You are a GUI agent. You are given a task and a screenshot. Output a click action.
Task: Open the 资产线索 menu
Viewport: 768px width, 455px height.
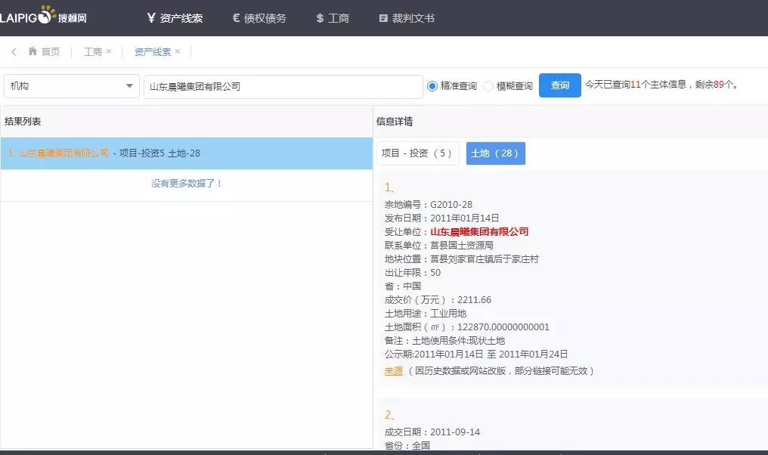click(175, 18)
